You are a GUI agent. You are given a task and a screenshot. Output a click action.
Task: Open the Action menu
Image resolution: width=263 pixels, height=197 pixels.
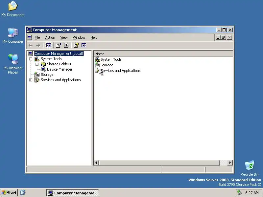coord(50,37)
